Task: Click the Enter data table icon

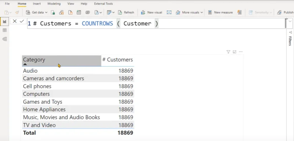Action: 79,12
